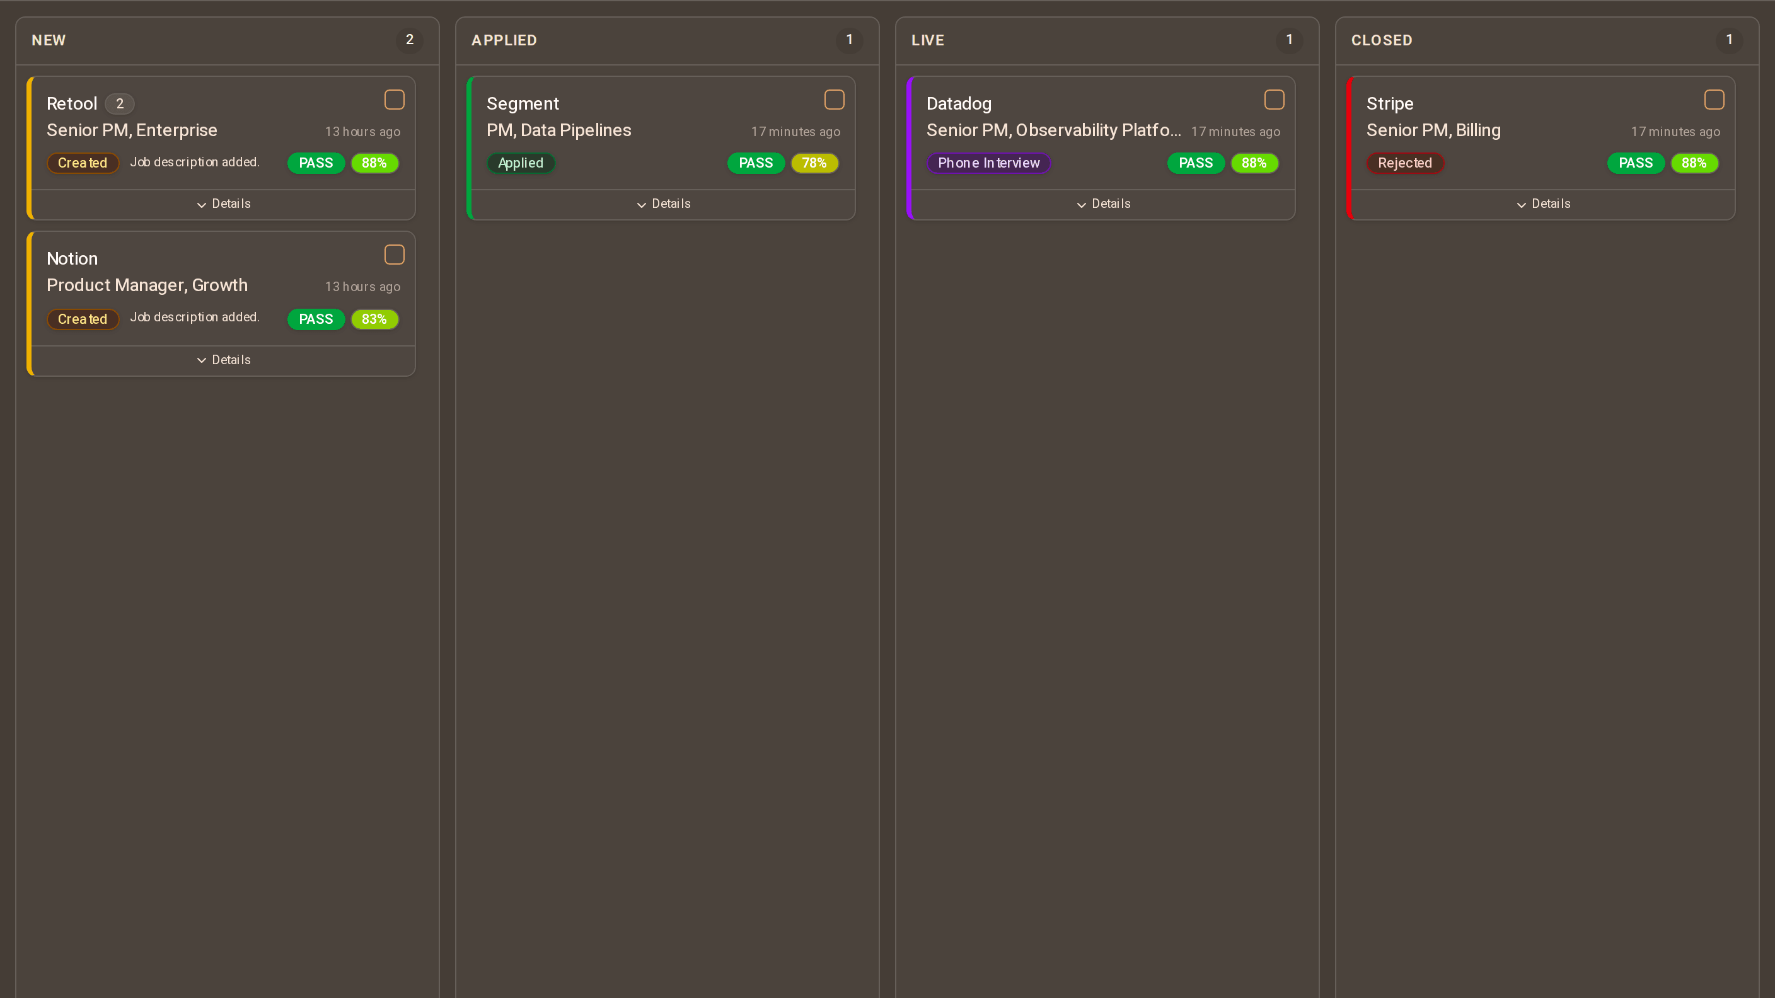Click the Segment company name
Viewport: 1775px width, 998px height.
click(x=523, y=104)
